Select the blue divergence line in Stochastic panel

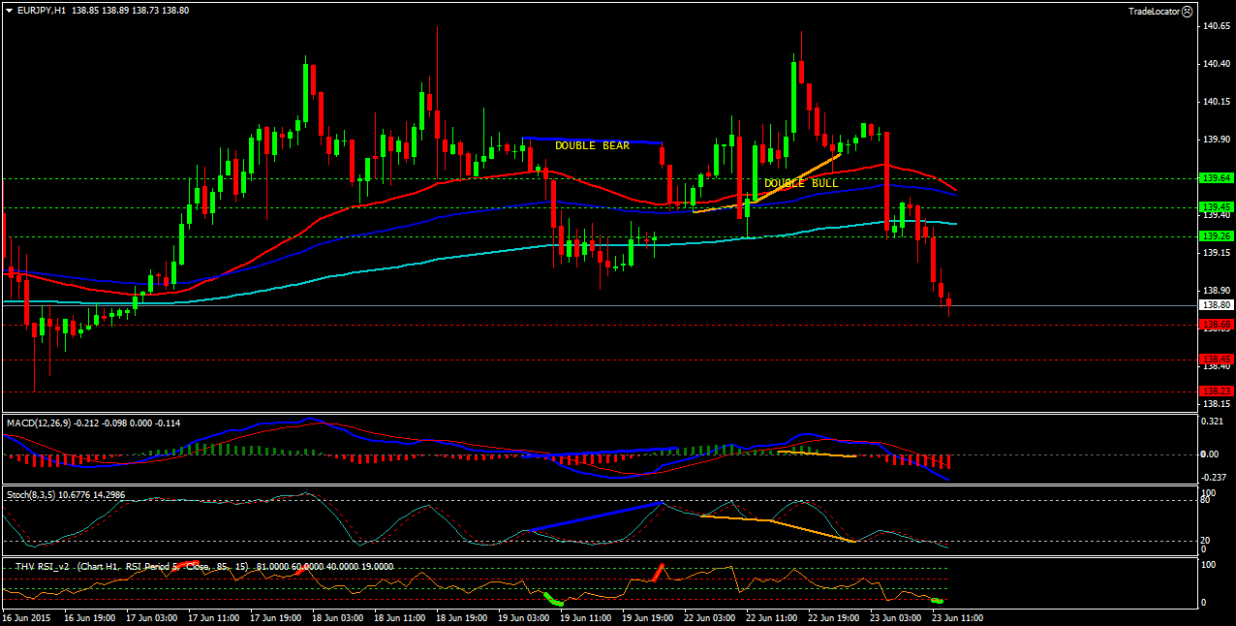pos(597,516)
